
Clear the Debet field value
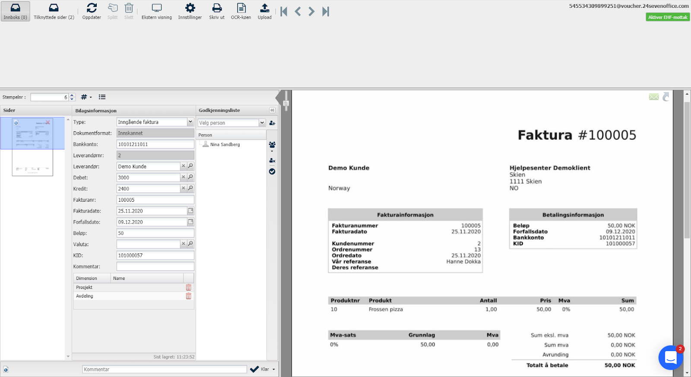coord(183,177)
